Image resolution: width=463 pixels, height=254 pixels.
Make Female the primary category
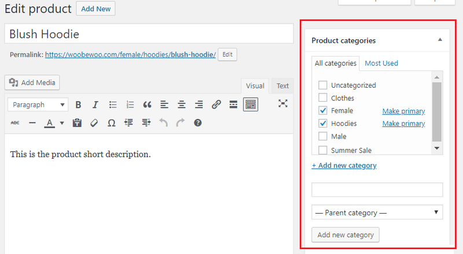(x=403, y=111)
